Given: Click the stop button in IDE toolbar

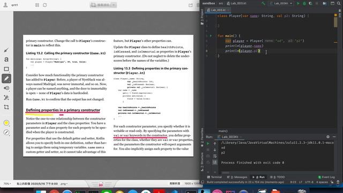Looking at the screenshot, I should [x=317, y=3].
